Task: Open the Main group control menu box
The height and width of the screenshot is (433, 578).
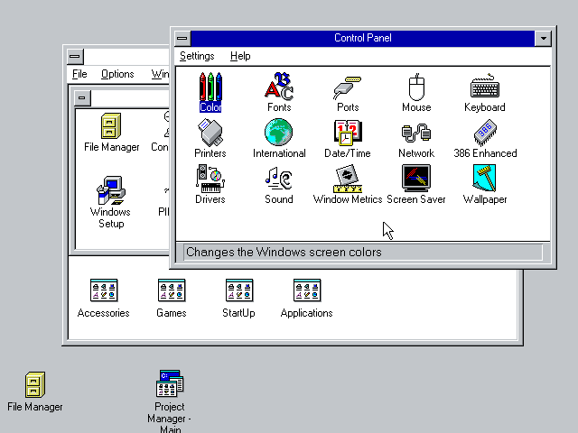Action: pos(82,98)
